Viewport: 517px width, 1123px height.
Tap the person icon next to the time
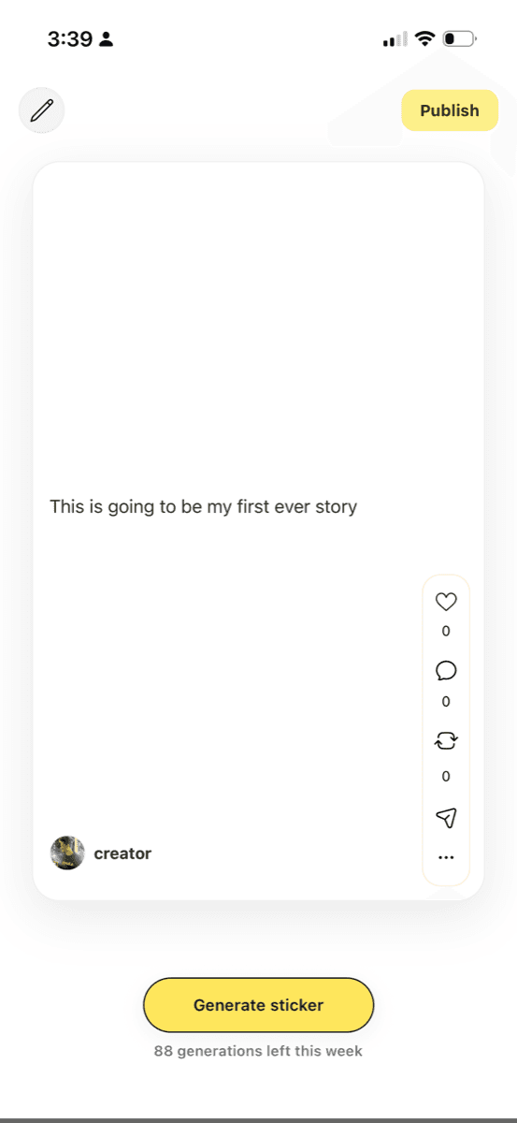point(106,39)
